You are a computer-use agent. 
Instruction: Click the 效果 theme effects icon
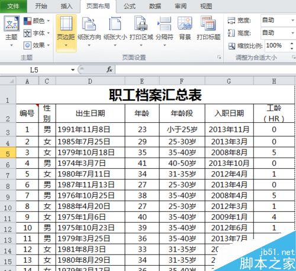[x=27, y=45]
